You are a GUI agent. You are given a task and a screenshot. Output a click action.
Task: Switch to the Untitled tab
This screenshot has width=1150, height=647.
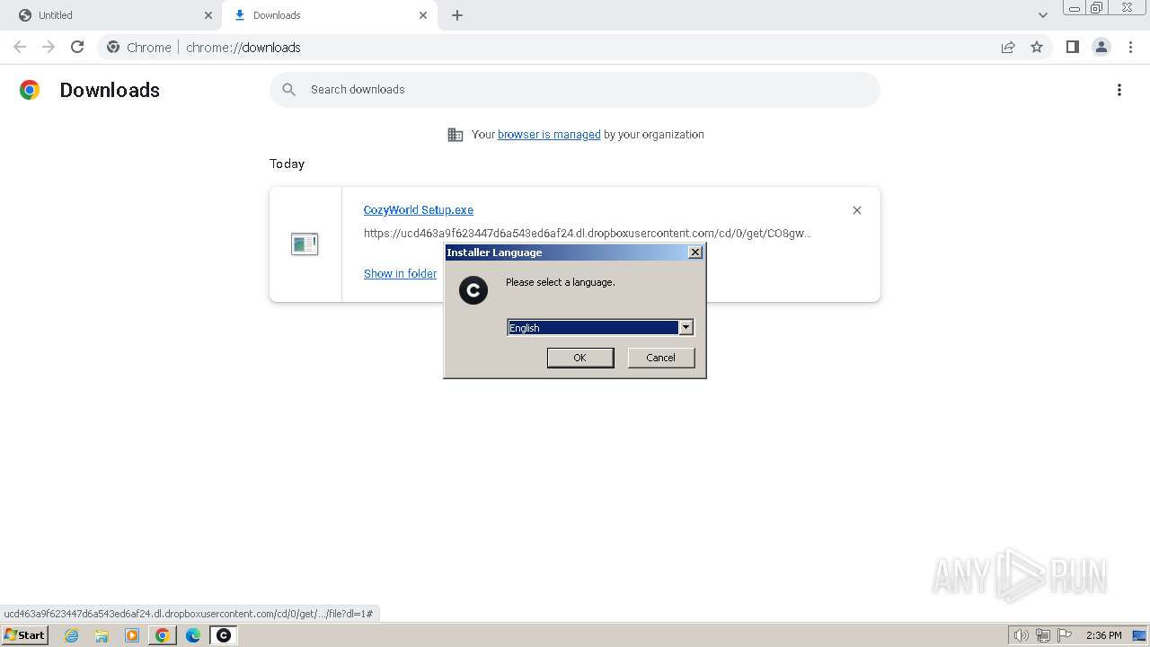(111, 15)
